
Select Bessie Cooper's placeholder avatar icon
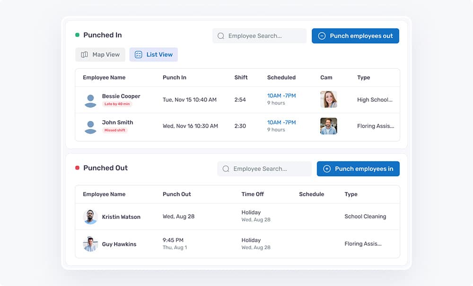coord(90,101)
